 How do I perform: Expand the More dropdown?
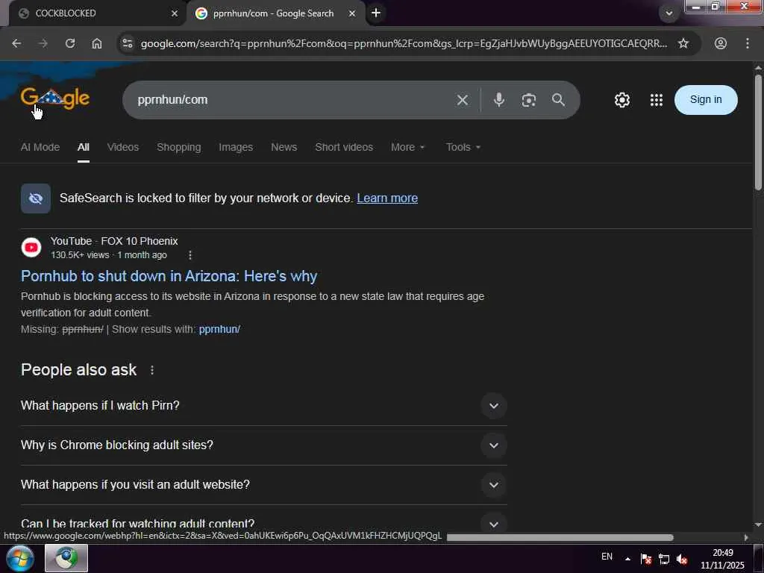point(408,147)
